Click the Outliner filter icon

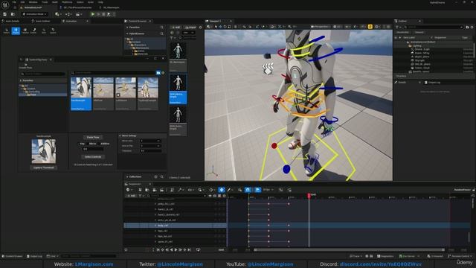point(397,27)
